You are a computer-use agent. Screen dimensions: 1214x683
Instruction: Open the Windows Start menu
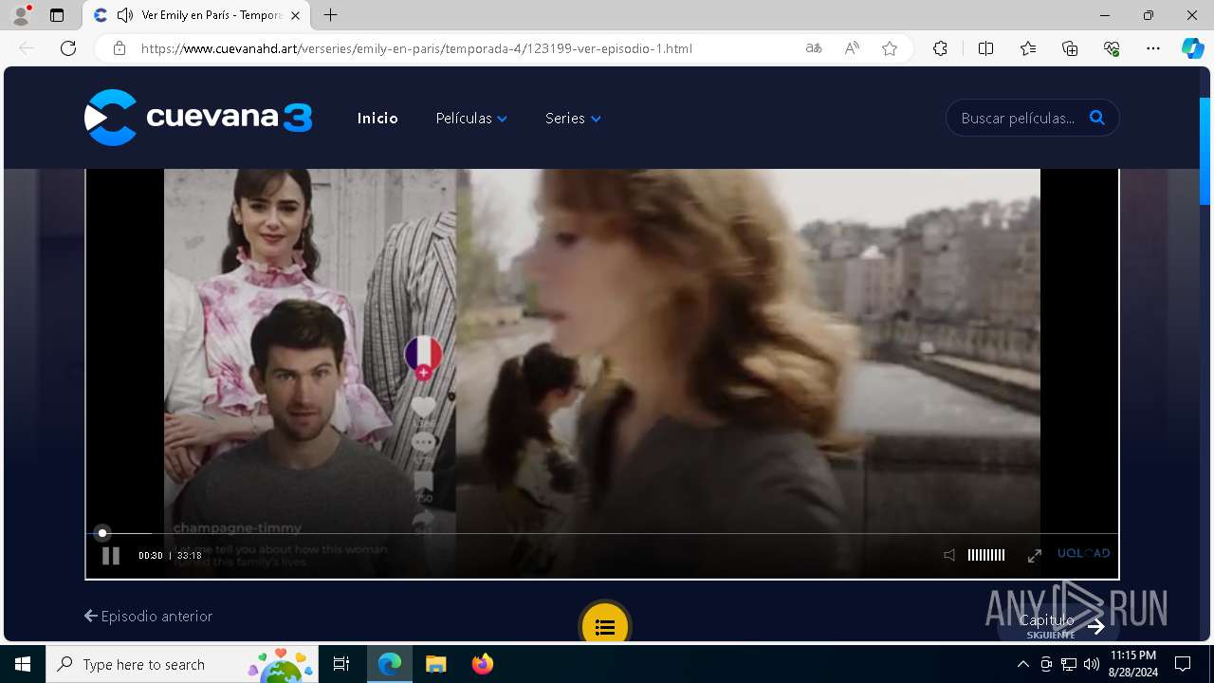(23, 664)
